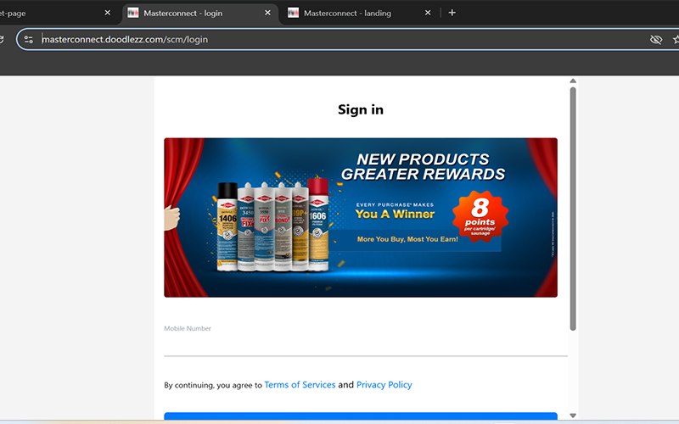
Task: Click the 8 points badge on banner
Action: pos(480,216)
